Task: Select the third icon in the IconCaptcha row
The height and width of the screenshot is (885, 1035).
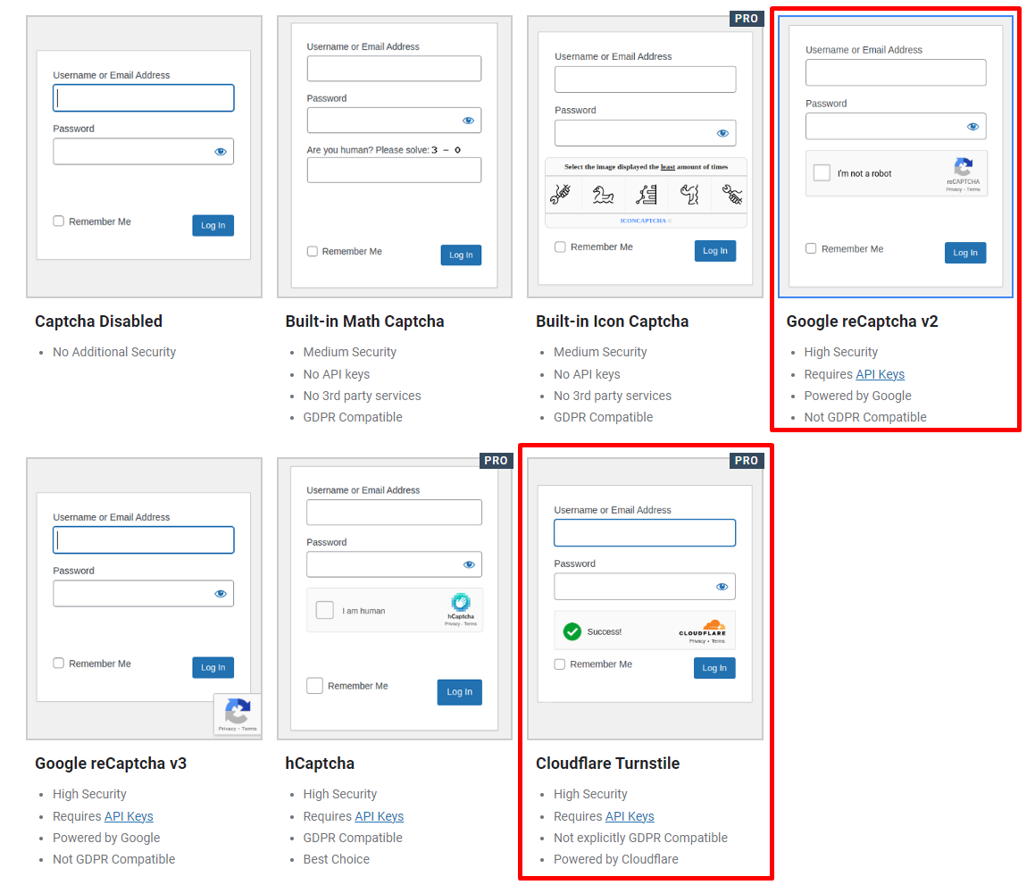Action: (x=647, y=194)
